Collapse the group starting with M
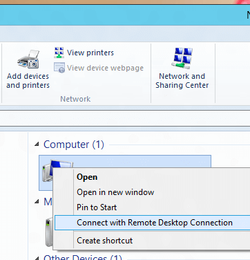The width and height of the screenshot is (250, 260). [x=37, y=202]
